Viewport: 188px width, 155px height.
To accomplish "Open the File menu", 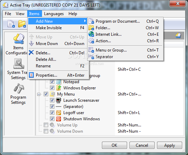I will (8, 14).
